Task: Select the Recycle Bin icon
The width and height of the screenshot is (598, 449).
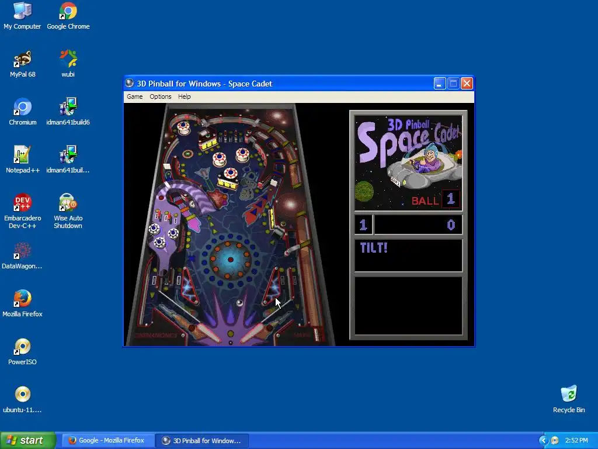Action: [x=569, y=400]
